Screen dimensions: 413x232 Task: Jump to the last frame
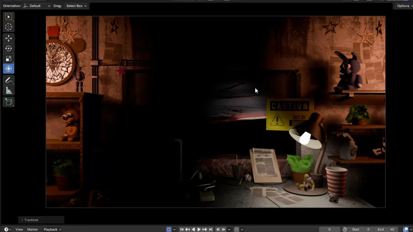click(211, 229)
